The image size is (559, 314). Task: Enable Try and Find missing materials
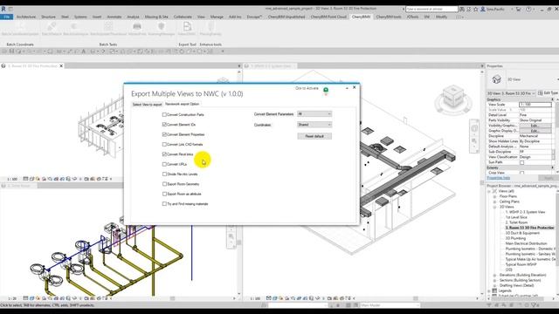coord(164,204)
